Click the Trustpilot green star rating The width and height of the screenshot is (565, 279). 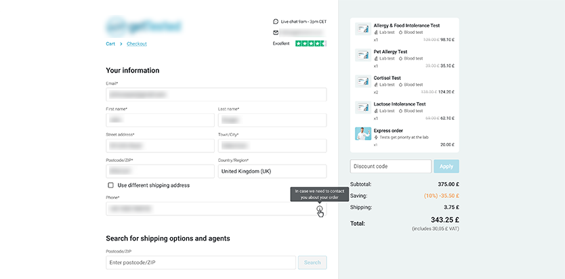[x=310, y=43]
